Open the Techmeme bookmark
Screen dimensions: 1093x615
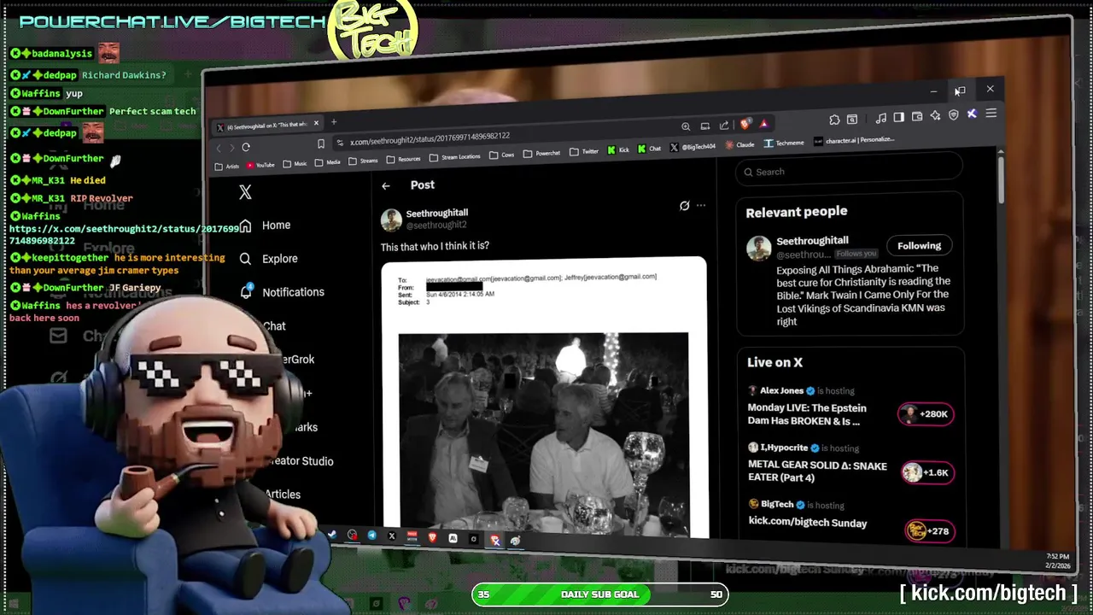click(x=784, y=143)
